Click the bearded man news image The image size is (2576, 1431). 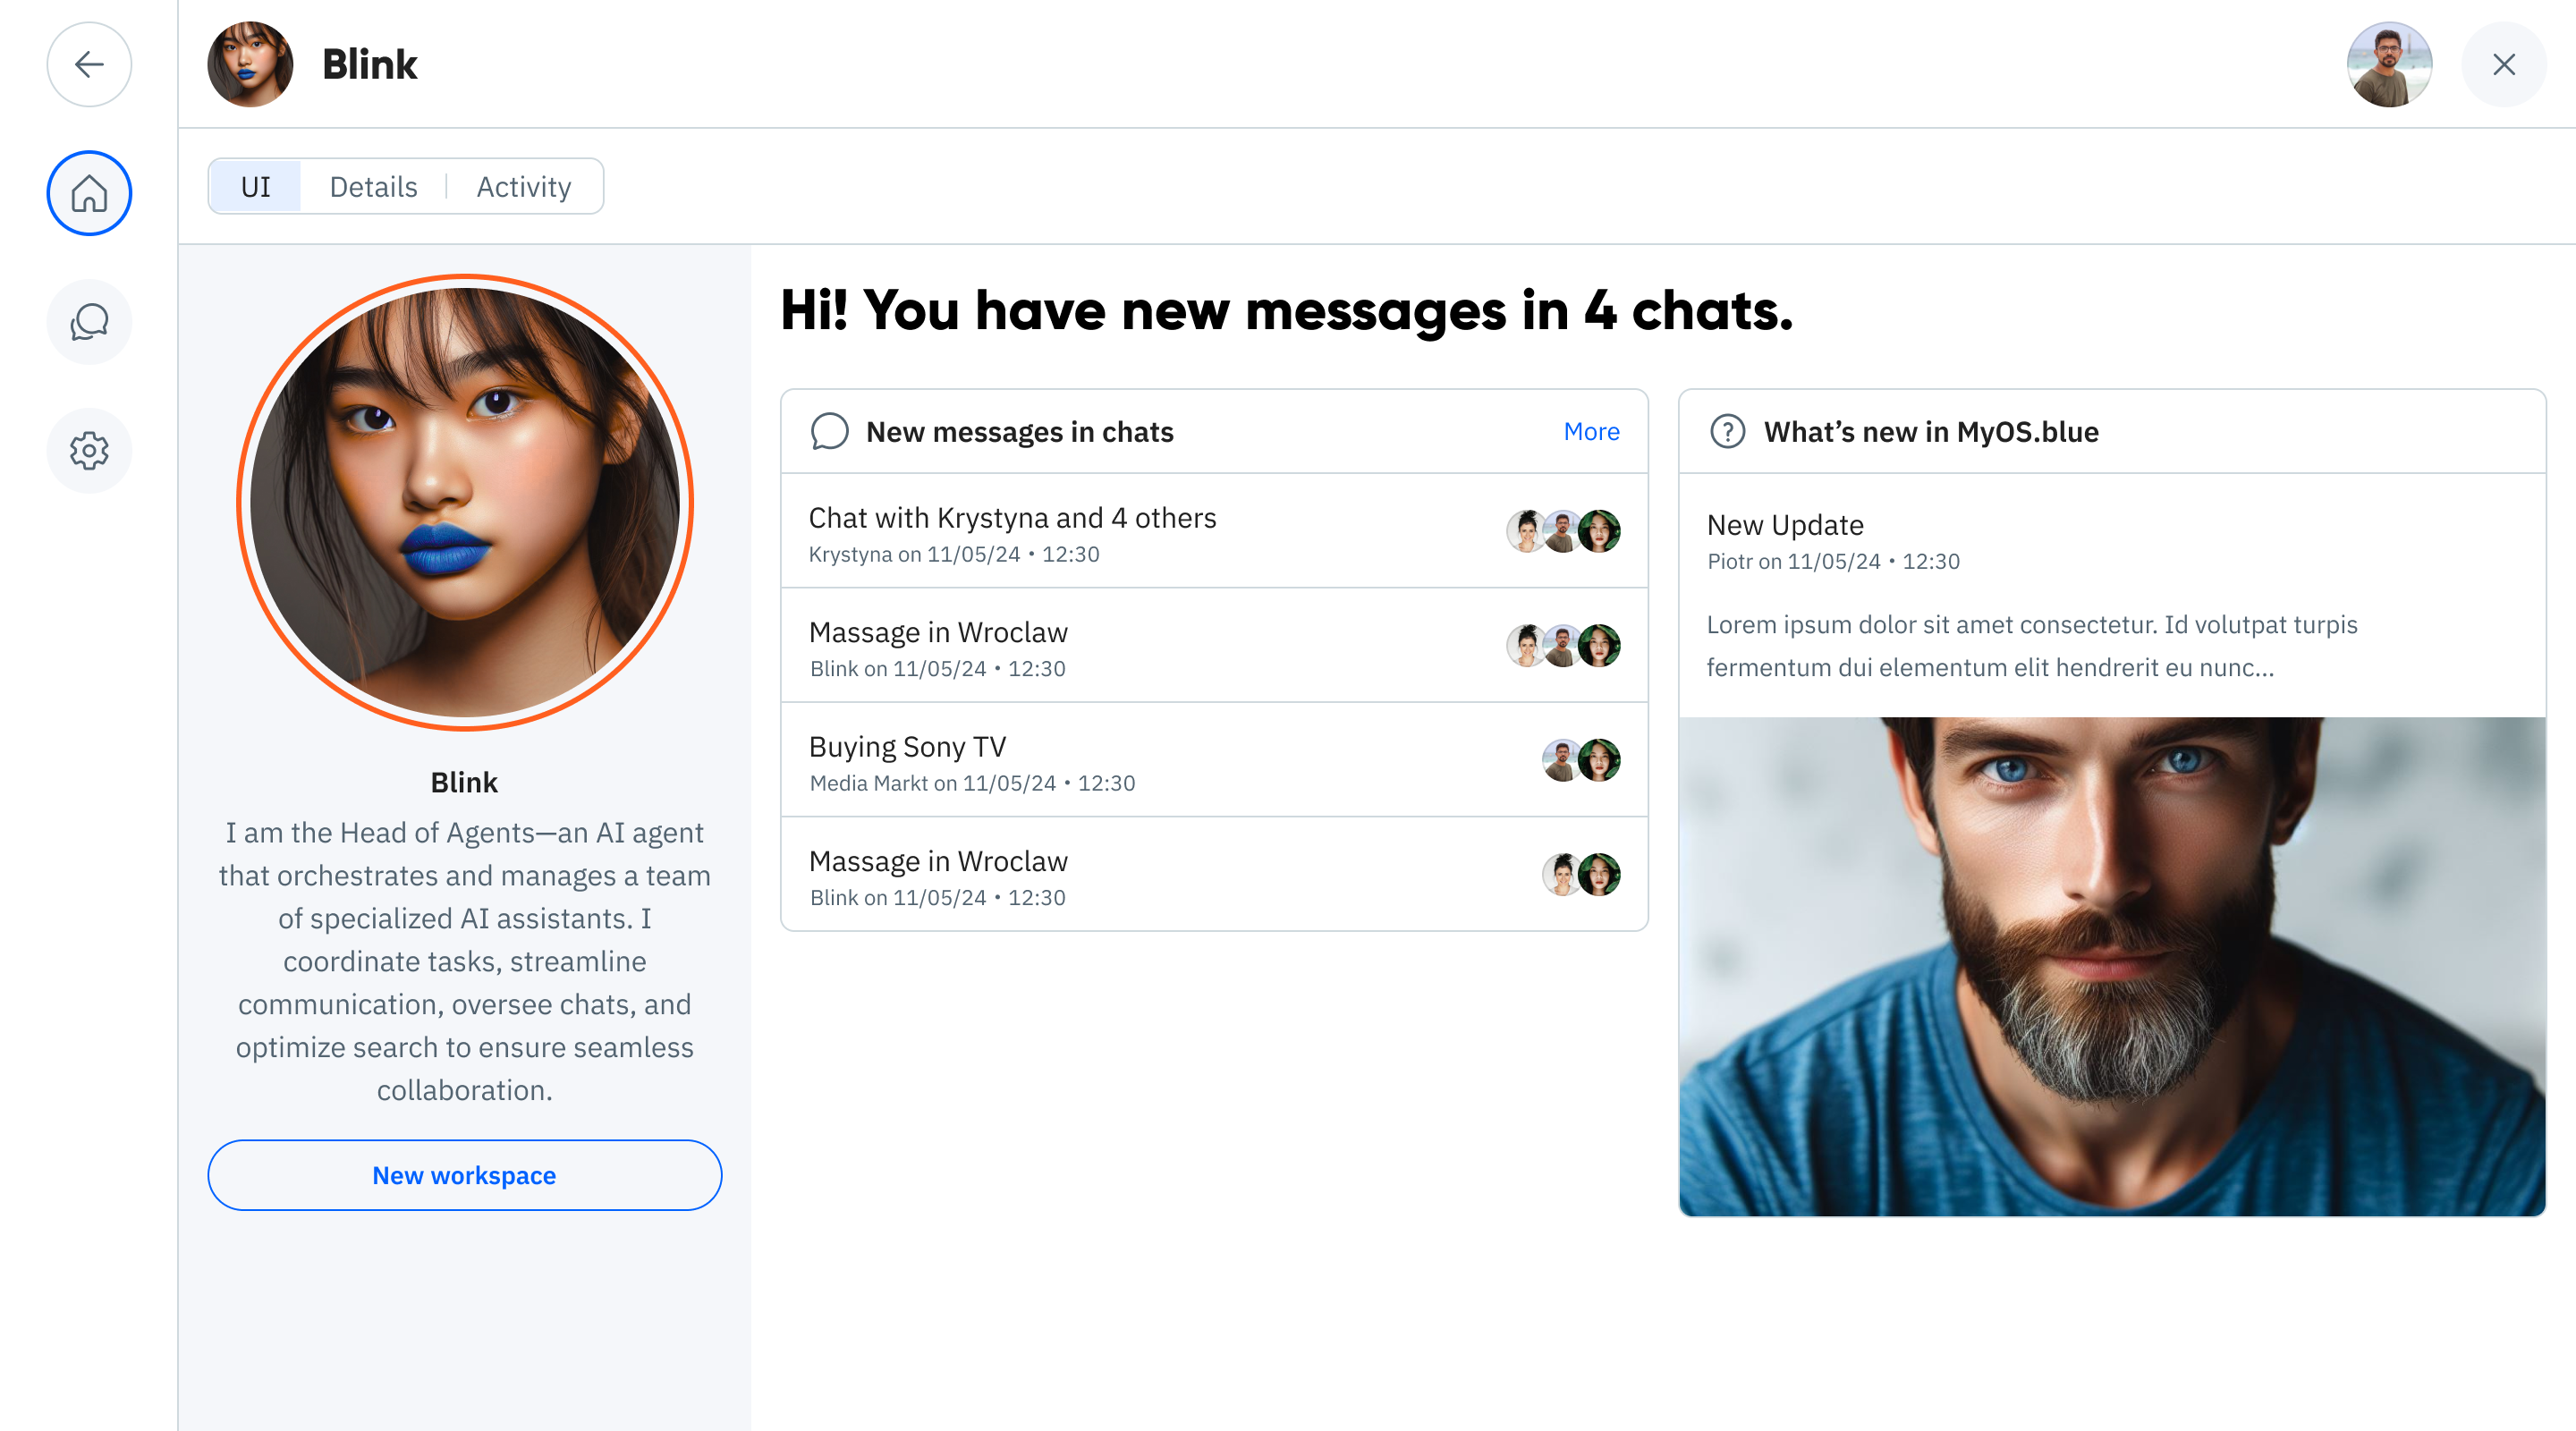[2111, 966]
